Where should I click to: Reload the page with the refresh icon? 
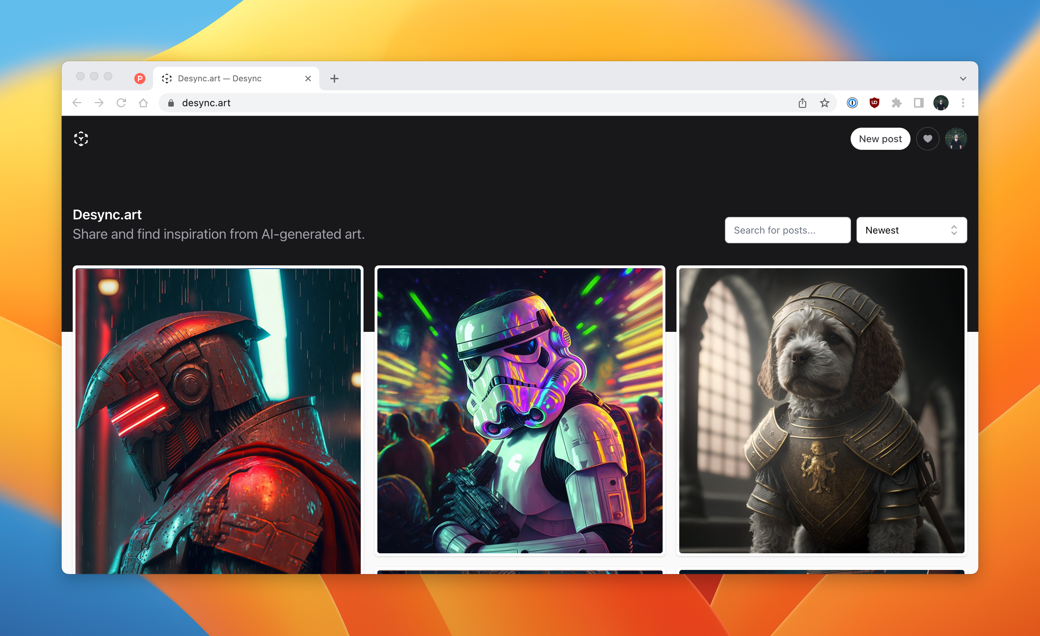pyautogui.click(x=121, y=103)
